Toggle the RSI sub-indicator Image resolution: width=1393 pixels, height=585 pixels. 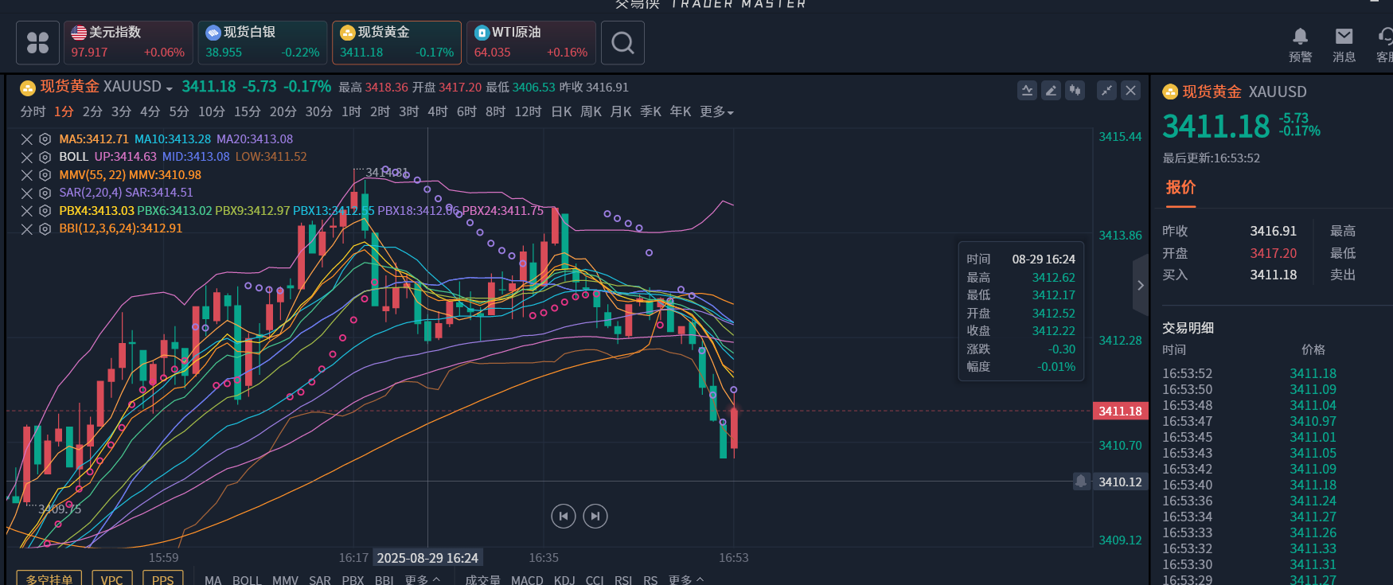623,580
